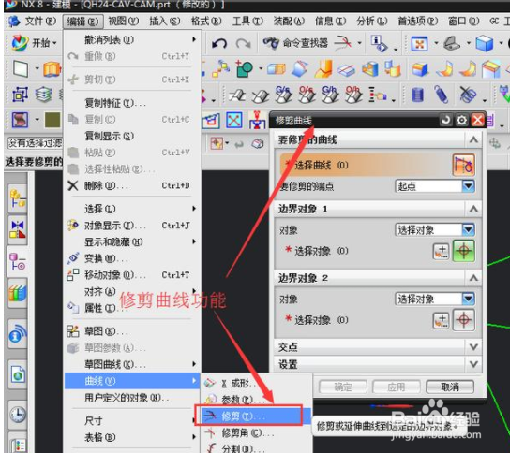Image resolution: width=510 pixels, height=453 pixels.
Task: Open the 要修剪的端点 dropdown showing 起点
Action: (x=435, y=186)
